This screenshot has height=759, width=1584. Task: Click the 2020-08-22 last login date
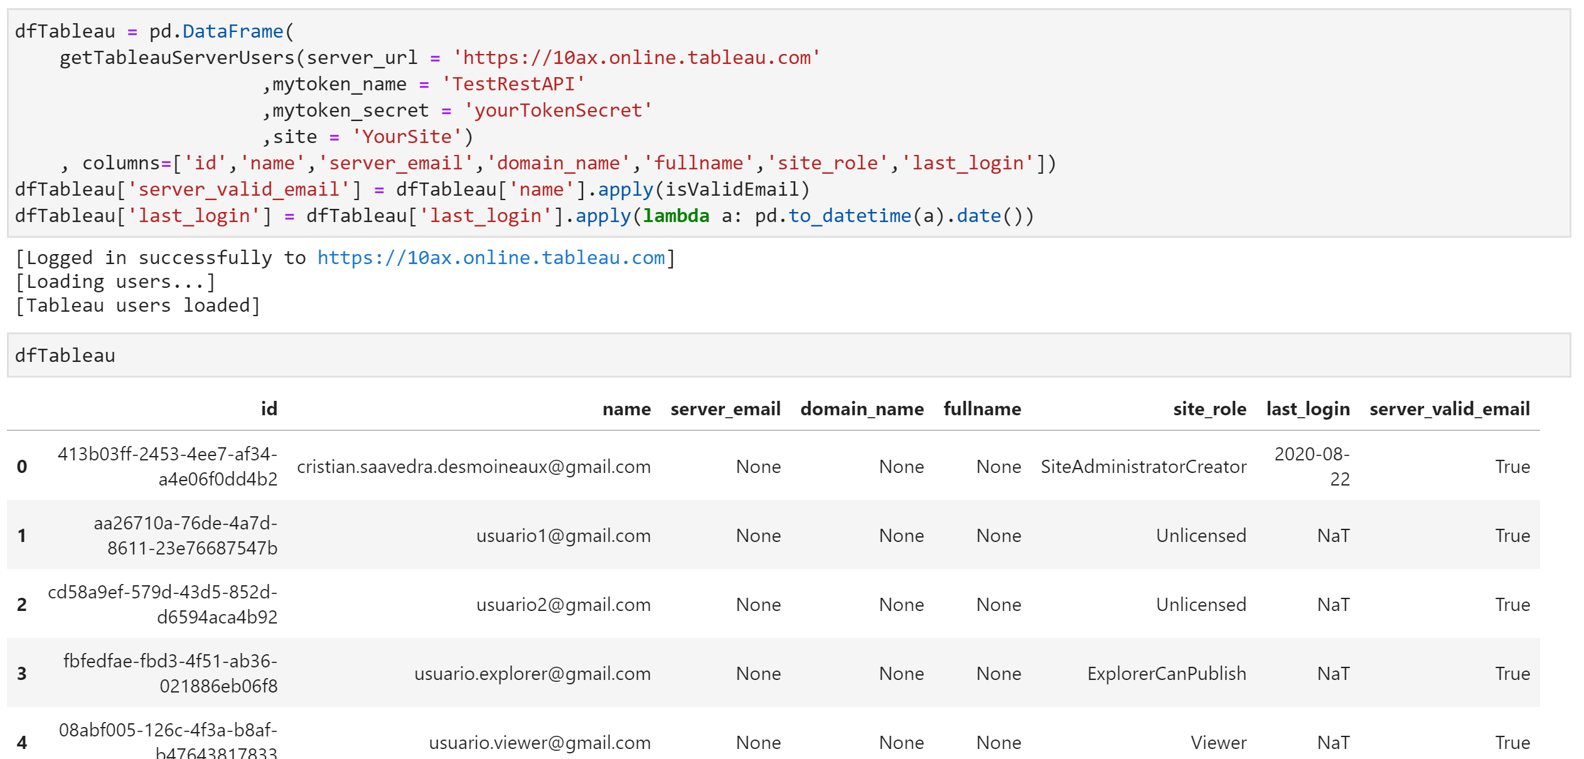pos(1312,467)
